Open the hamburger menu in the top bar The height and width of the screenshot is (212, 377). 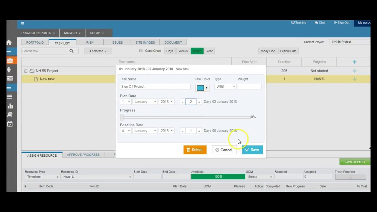click(23, 23)
